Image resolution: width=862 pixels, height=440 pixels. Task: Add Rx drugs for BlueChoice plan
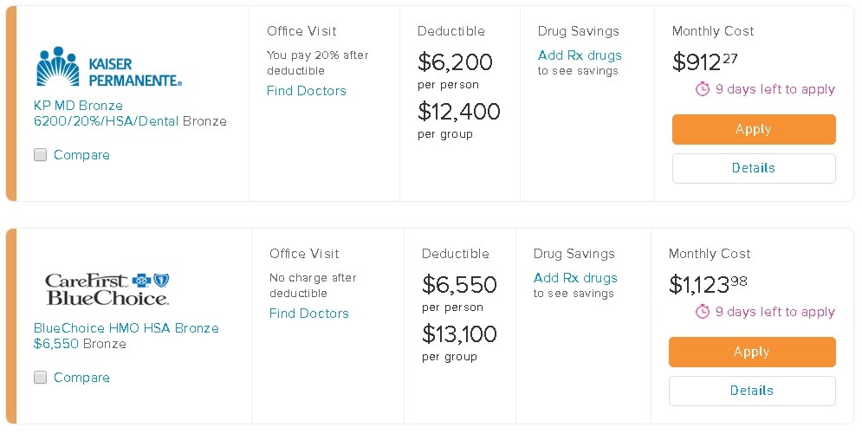(575, 278)
